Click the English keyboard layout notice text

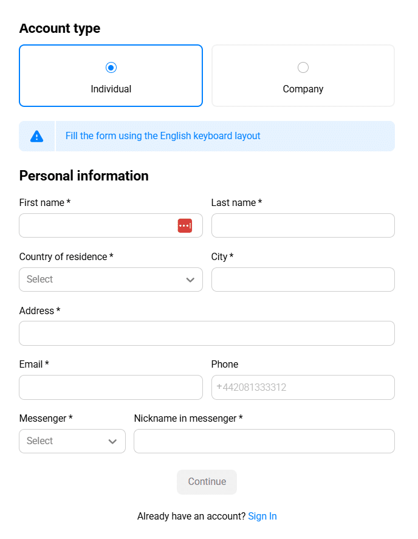click(x=163, y=136)
